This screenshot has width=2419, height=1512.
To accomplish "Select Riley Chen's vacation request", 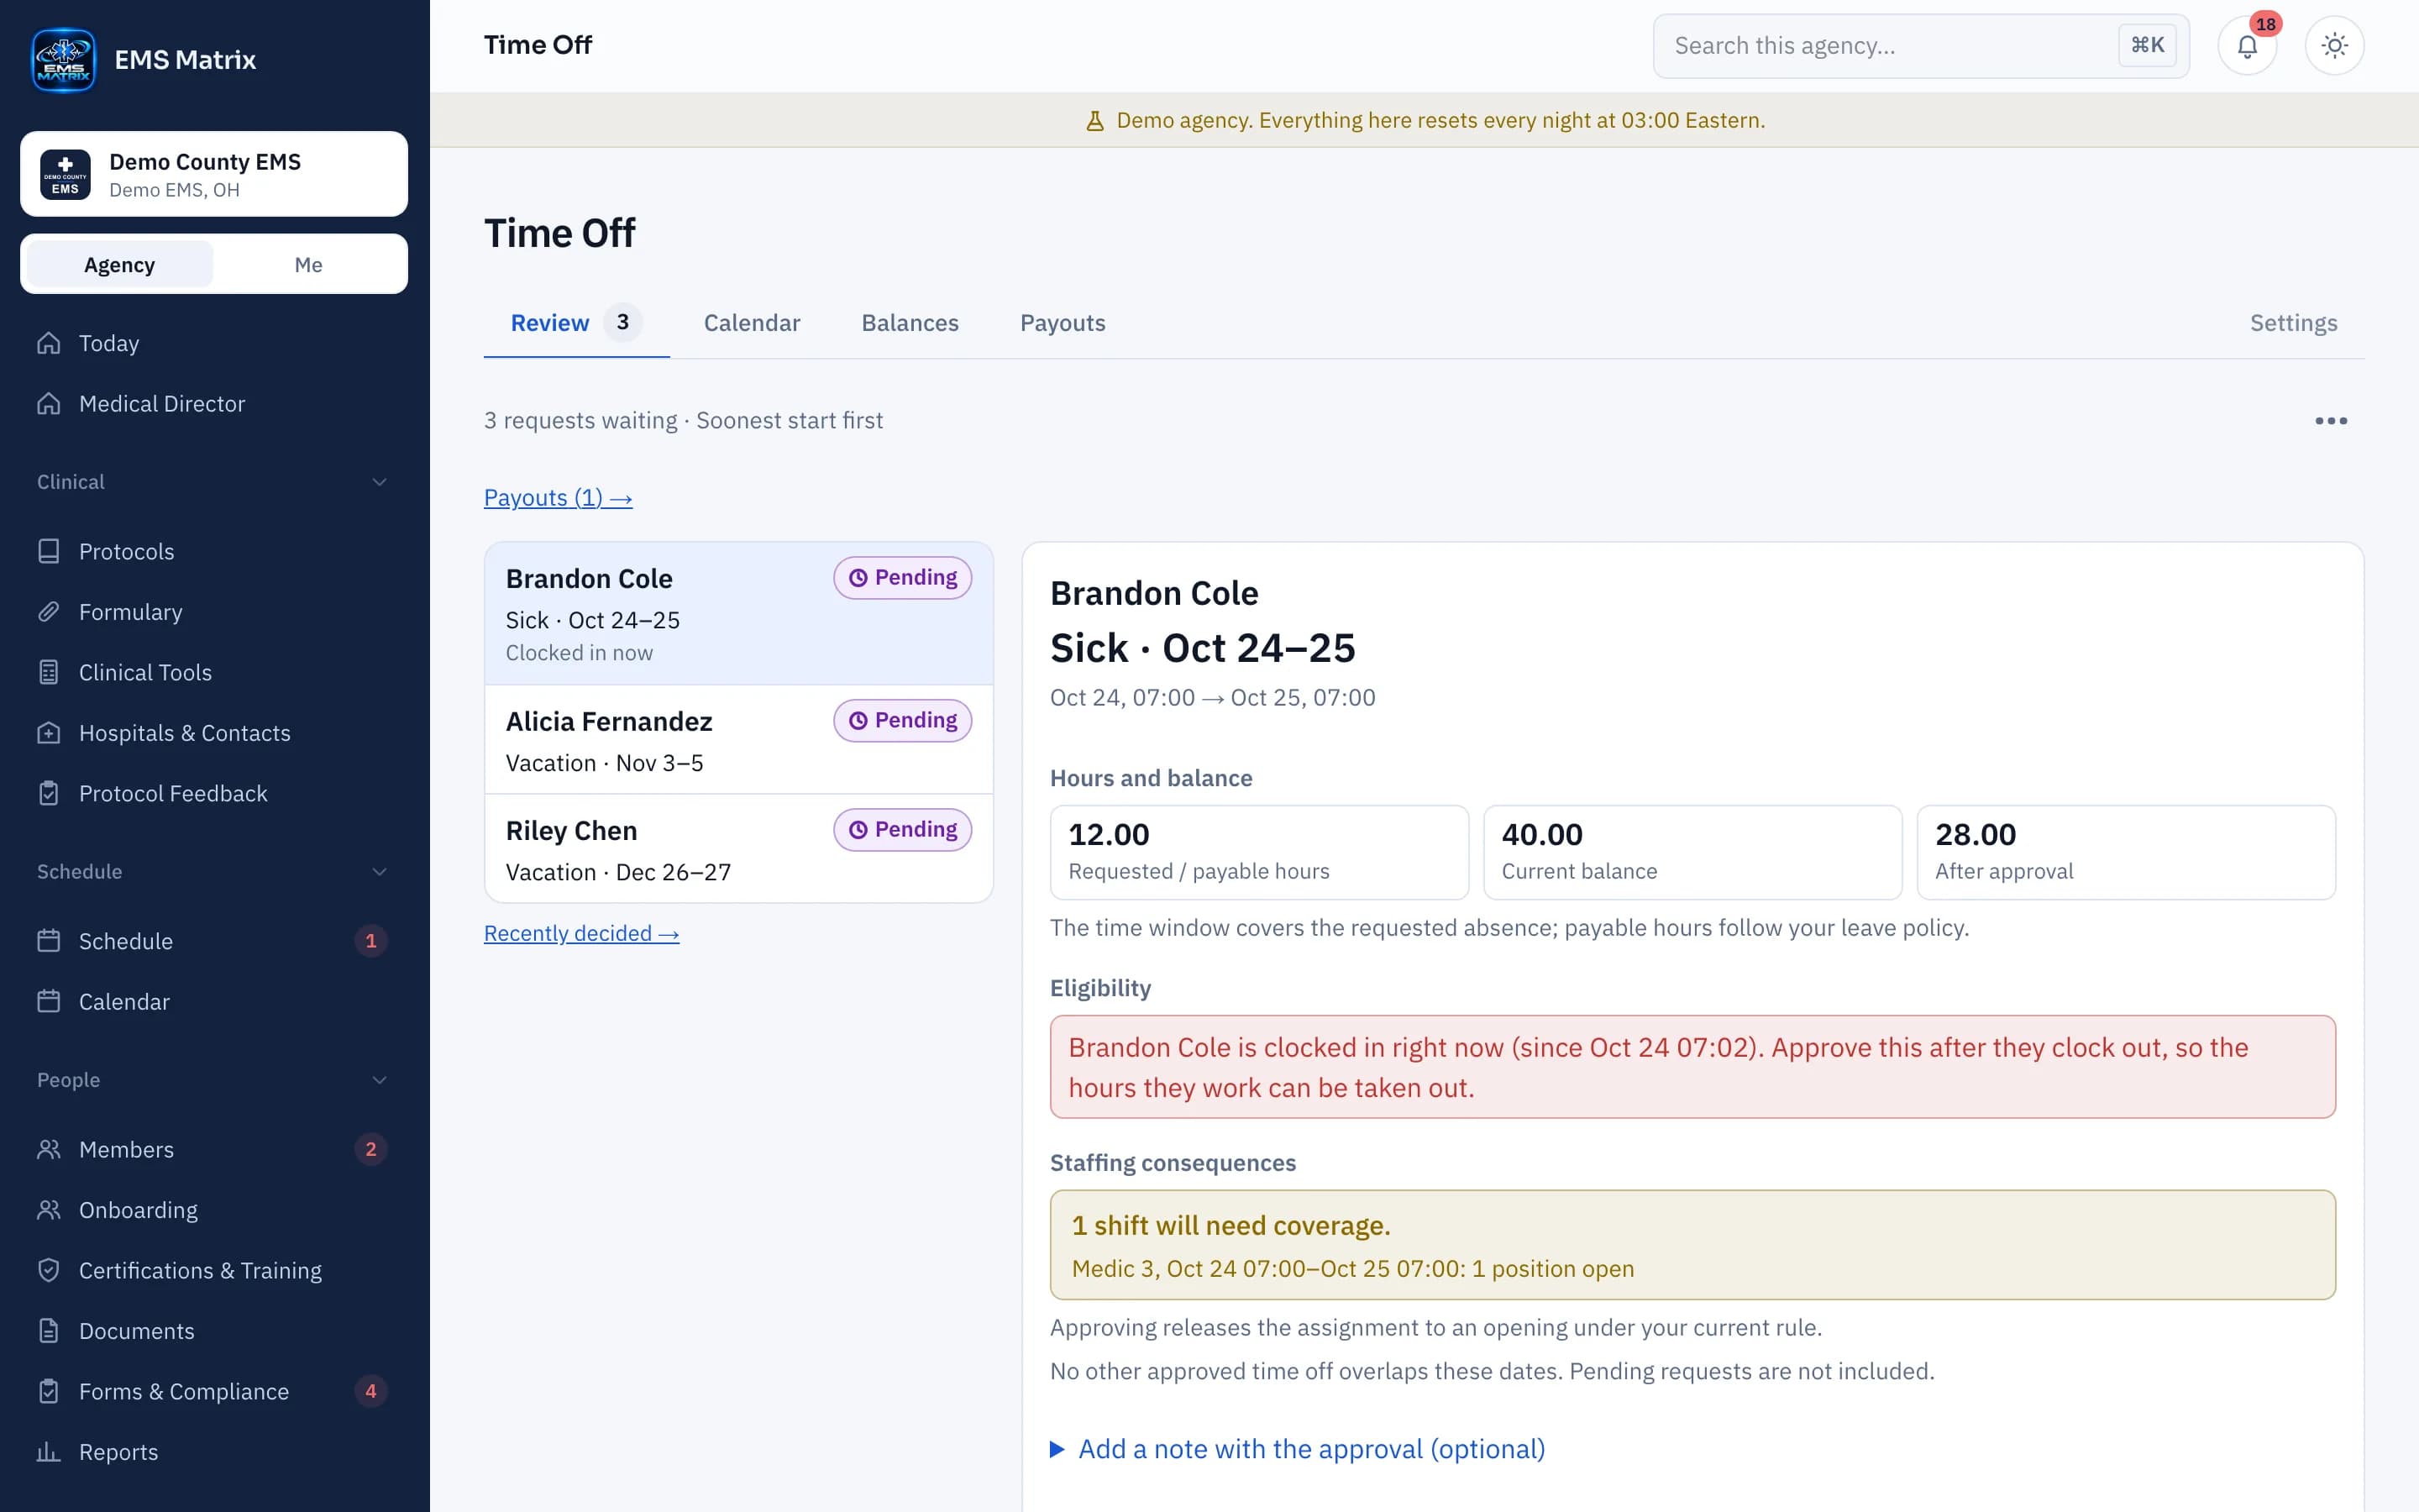I will click(738, 849).
